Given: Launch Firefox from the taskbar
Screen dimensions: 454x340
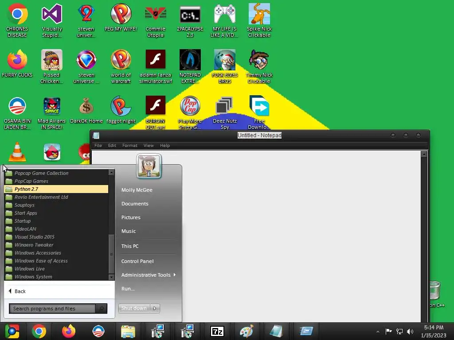Looking at the screenshot, I should point(69,331).
